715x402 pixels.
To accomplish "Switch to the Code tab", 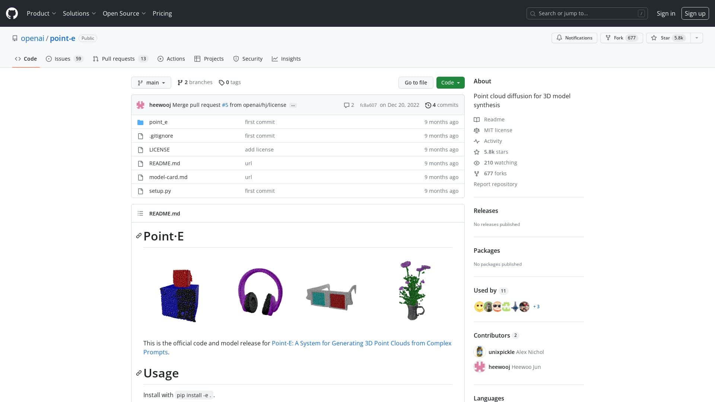I will (x=26, y=59).
